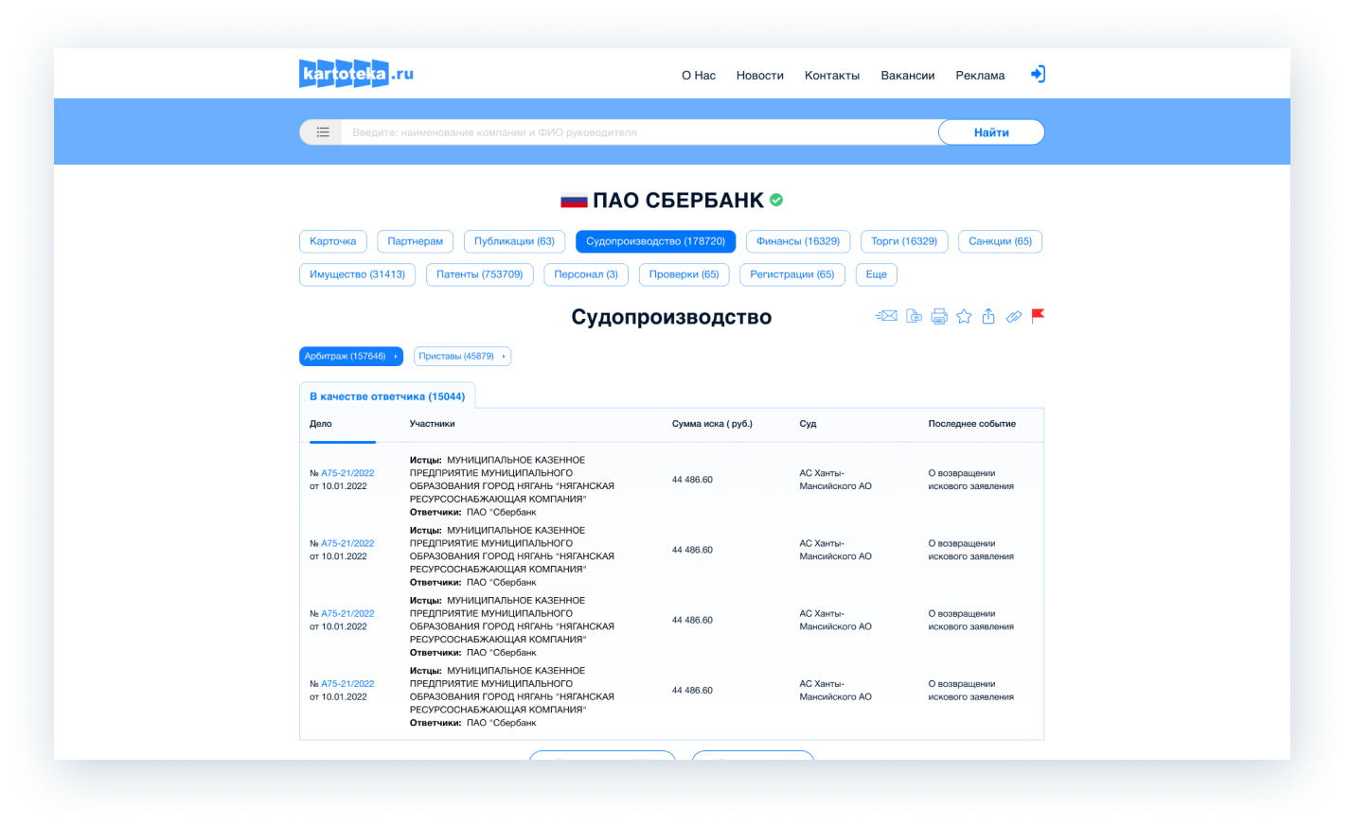
Task: Click the ПАО СБЕРБАНК company title
Action: 678,201
